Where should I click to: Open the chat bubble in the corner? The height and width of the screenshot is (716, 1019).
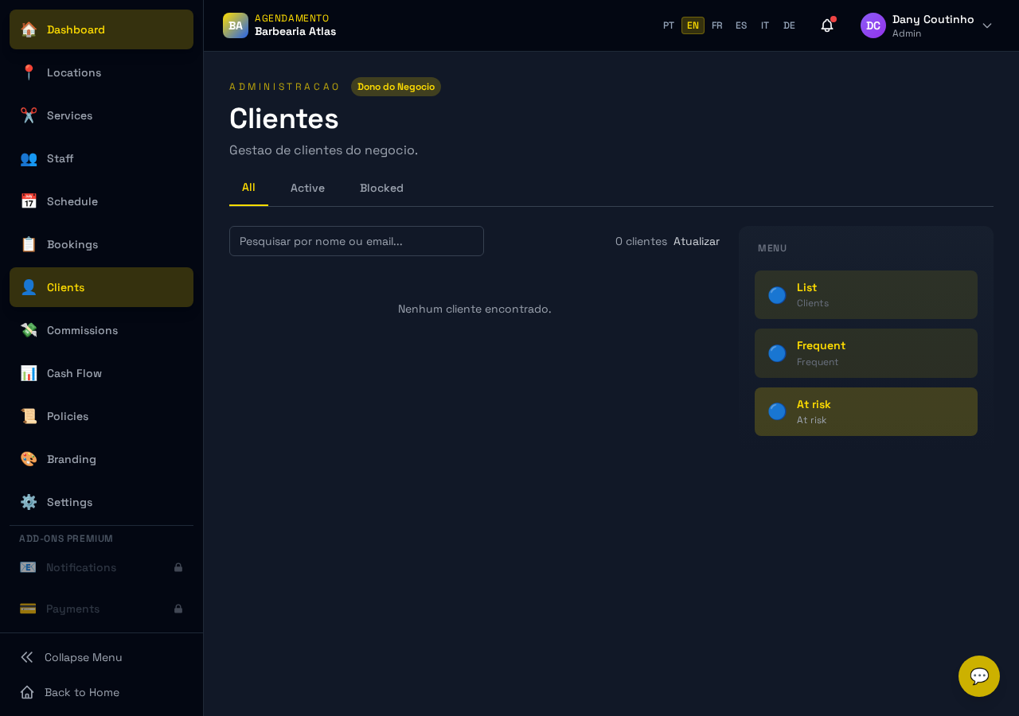[x=978, y=675]
